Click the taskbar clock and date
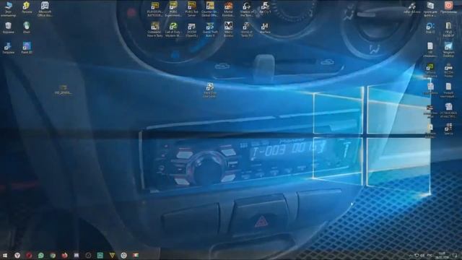 442,255
